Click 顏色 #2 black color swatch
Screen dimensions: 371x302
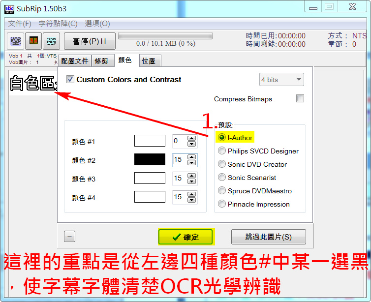(150, 159)
